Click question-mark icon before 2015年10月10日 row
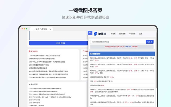This screenshot has height=107, width=171. coord(30,100)
